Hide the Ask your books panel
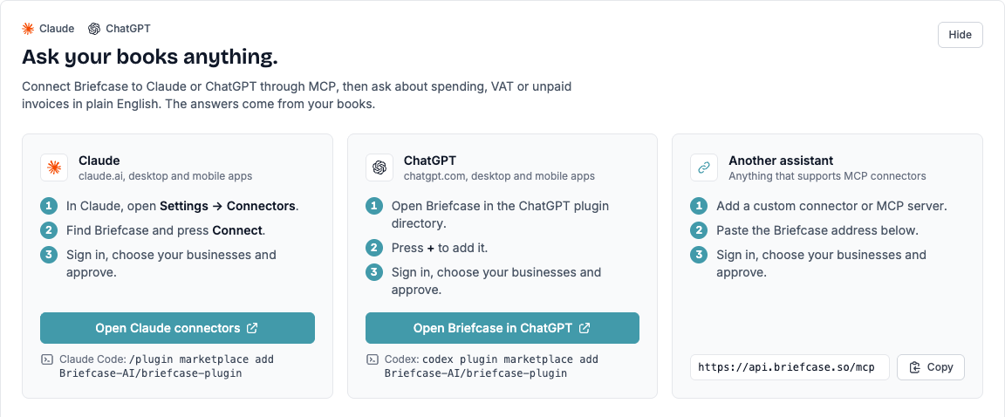1005x417 pixels. coord(961,35)
